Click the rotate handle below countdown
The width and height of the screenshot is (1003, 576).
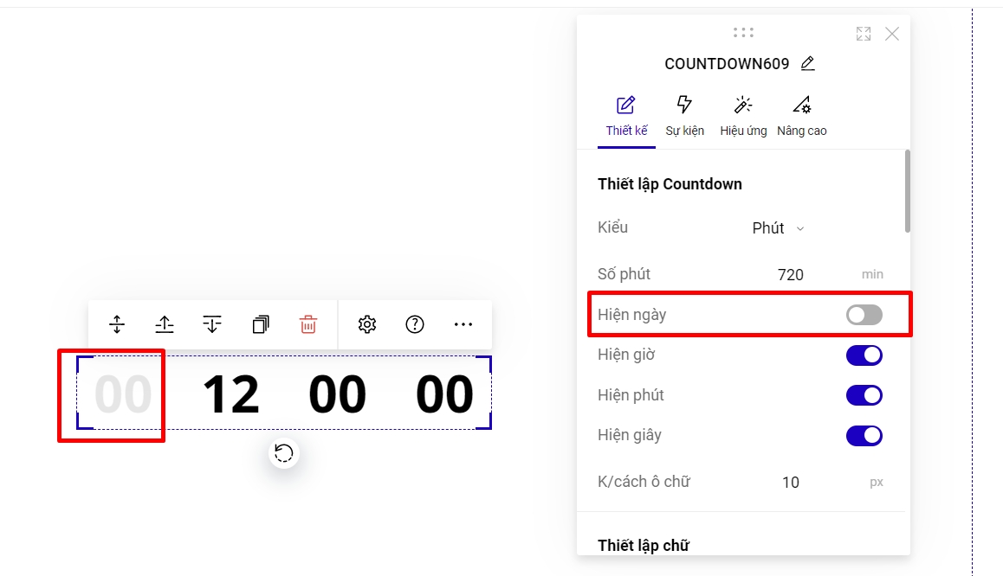point(284,452)
